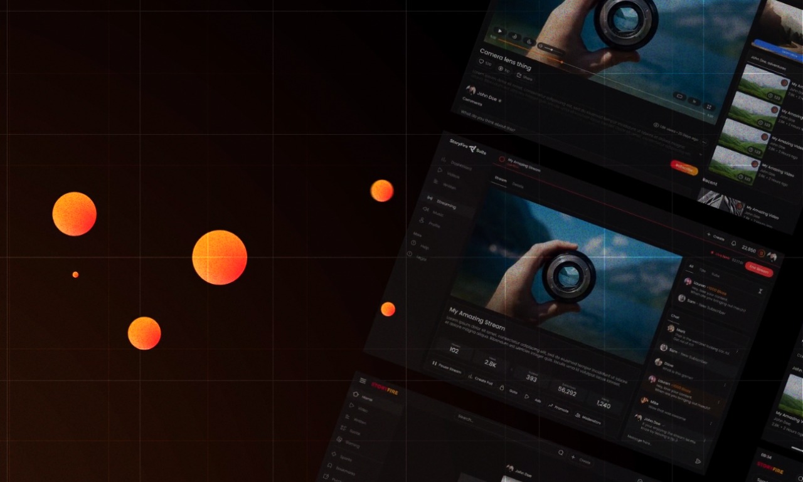Click the 393 stat card
This screenshot has height=482, width=803.
531,377
